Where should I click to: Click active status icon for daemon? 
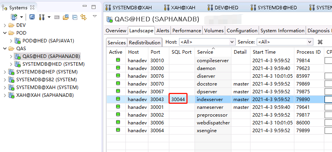click(118, 68)
